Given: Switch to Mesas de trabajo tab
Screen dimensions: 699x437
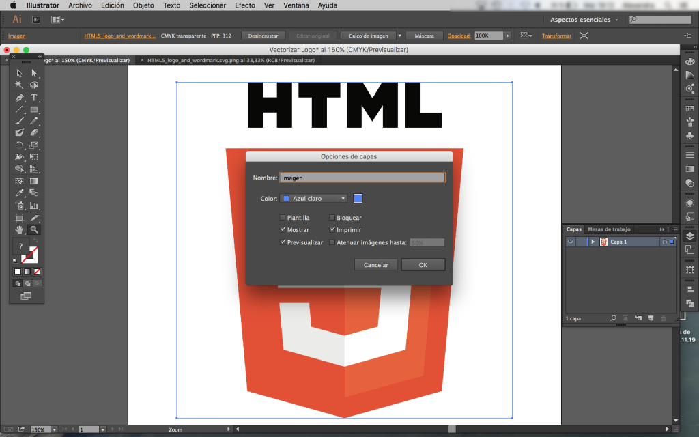Looking at the screenshot, I should tap(609, 229).
